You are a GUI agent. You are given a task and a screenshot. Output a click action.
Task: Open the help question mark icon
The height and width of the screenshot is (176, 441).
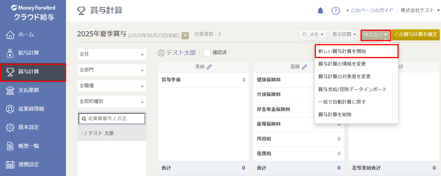coord(335,11)
